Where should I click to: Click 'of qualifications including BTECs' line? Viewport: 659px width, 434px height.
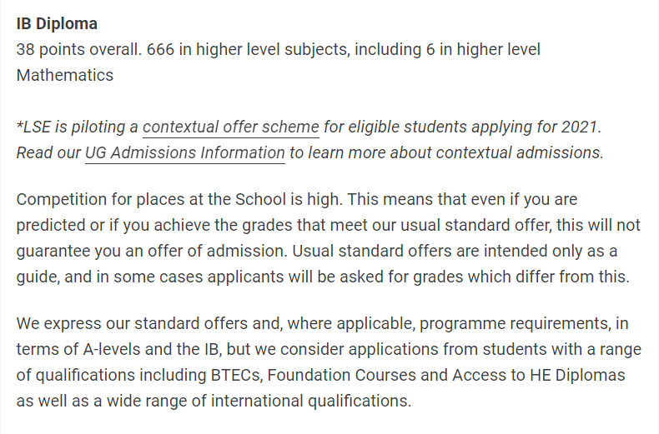(x=320, y=375)
